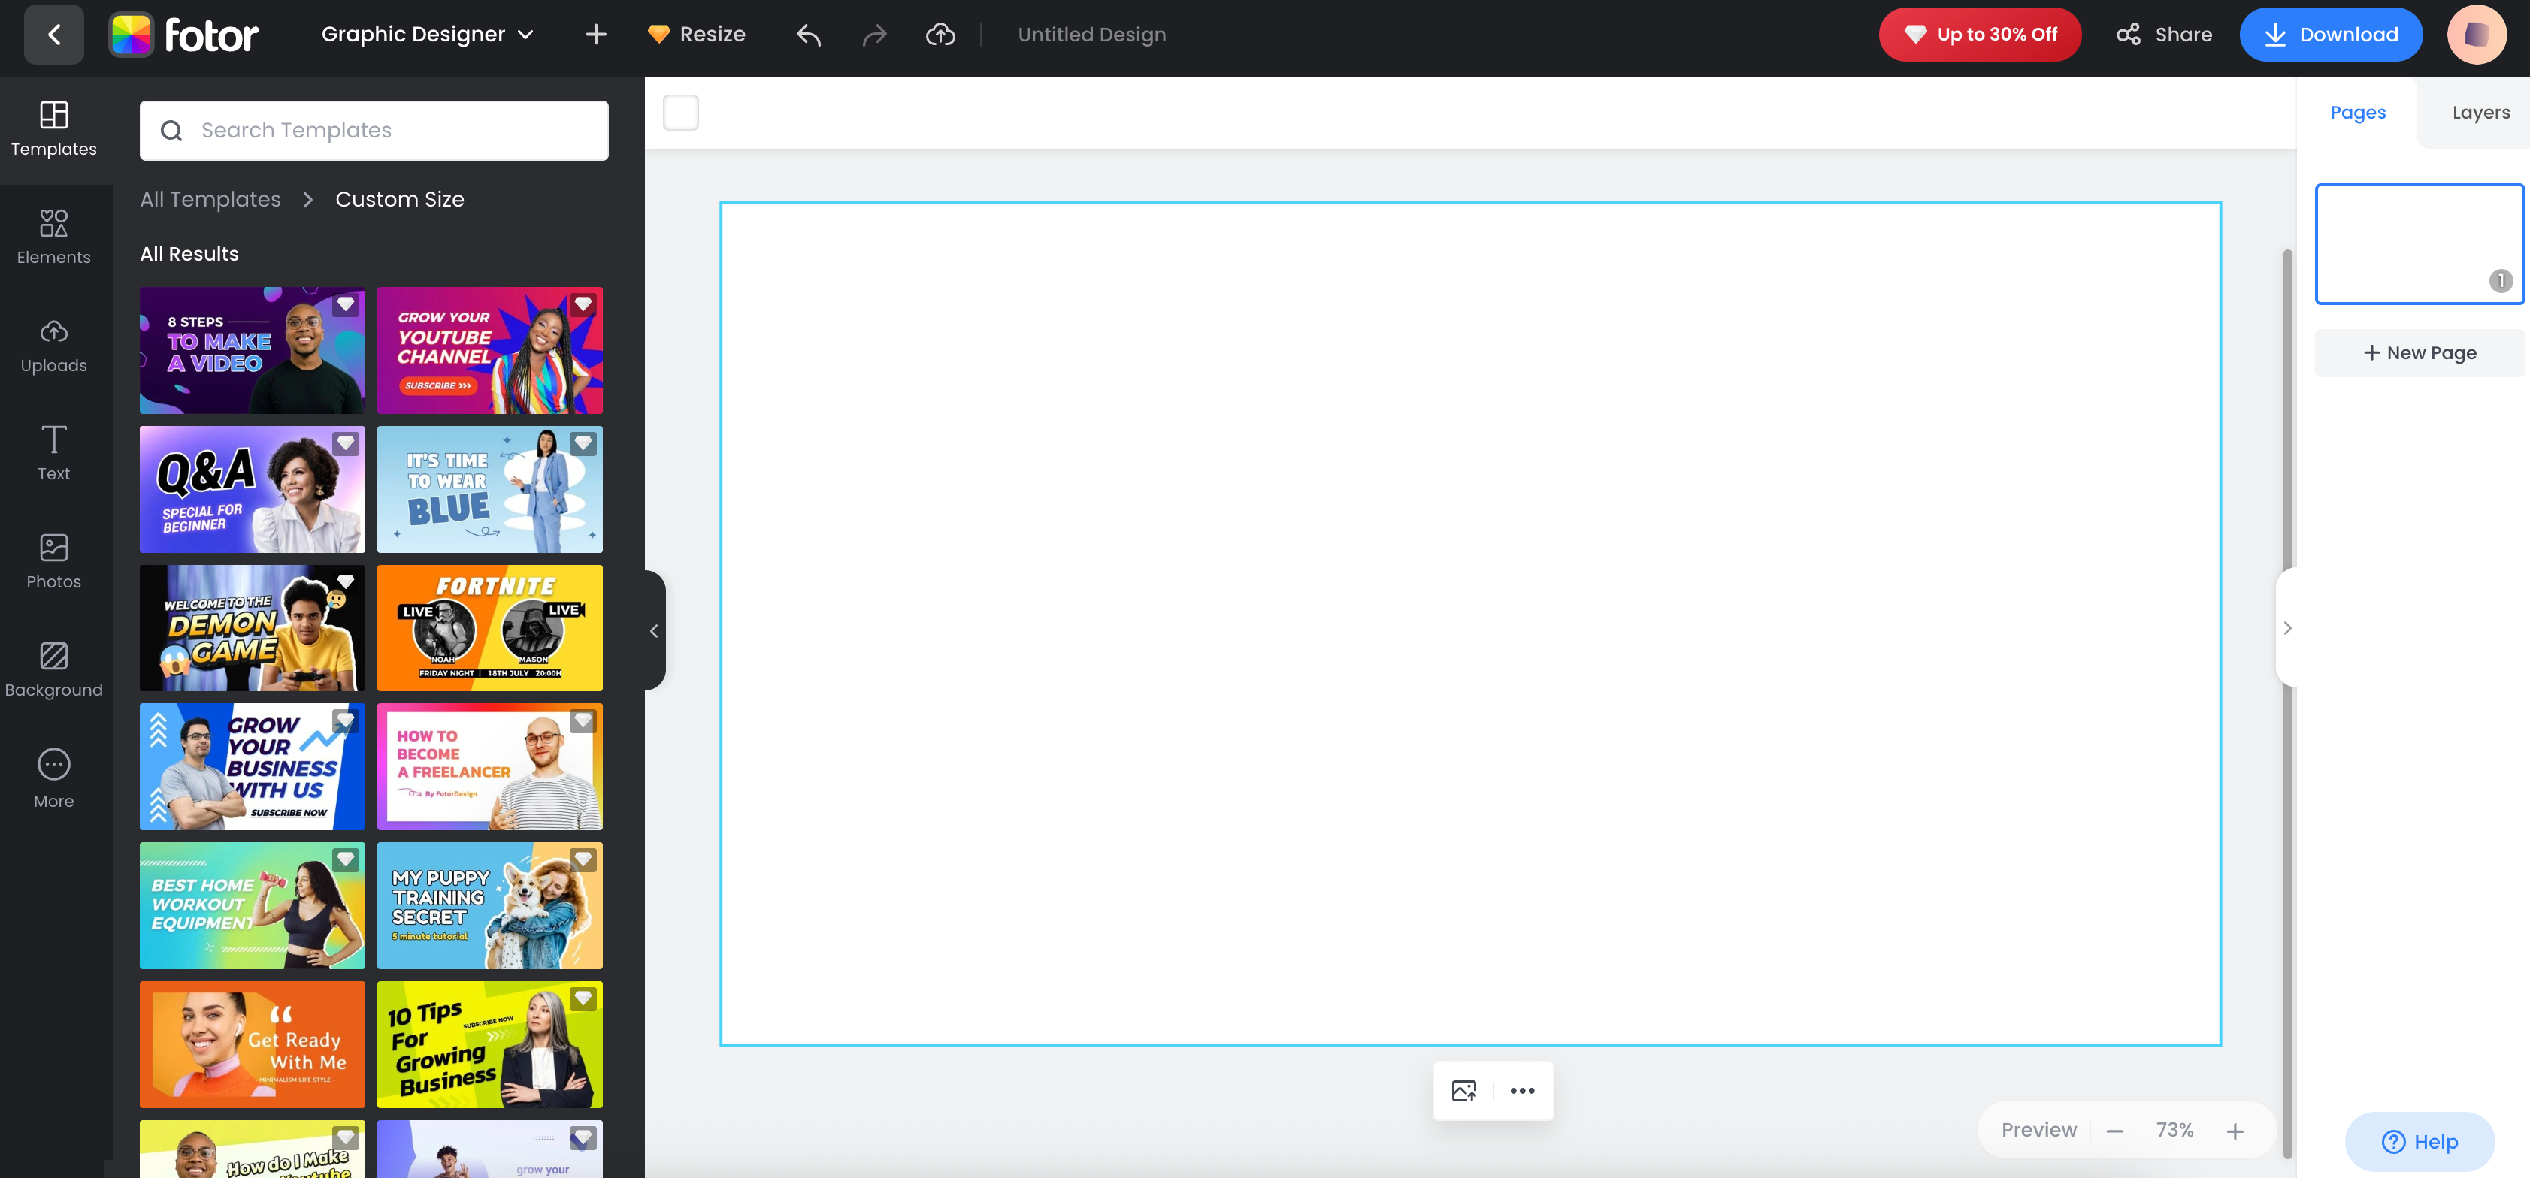Viewport: 2530px width, 1178px height.
Task: Switch to the Layers tab
Action: tap(2480, 112)
